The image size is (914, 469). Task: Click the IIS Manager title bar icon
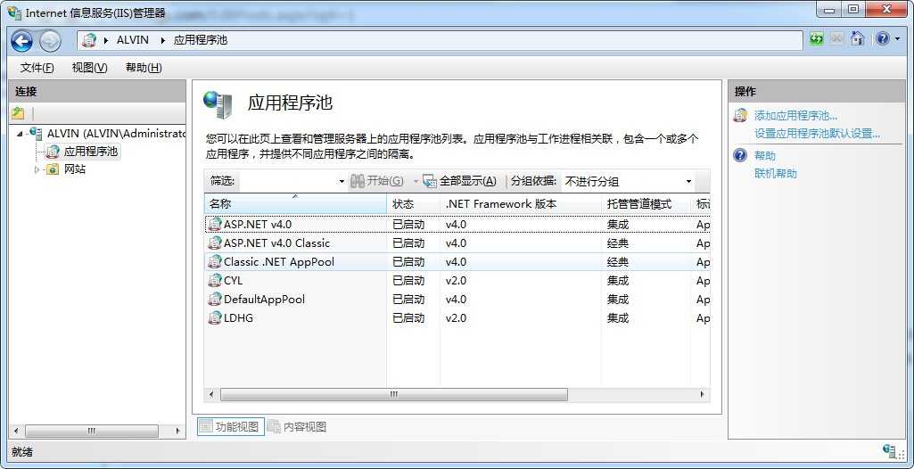[14, 12]
